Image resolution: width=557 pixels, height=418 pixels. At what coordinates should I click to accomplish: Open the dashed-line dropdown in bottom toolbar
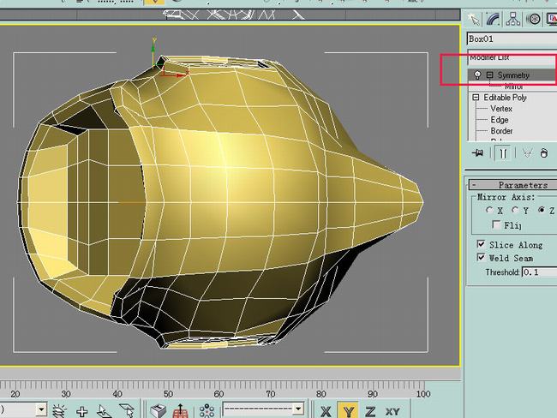(x=263, y=409)
